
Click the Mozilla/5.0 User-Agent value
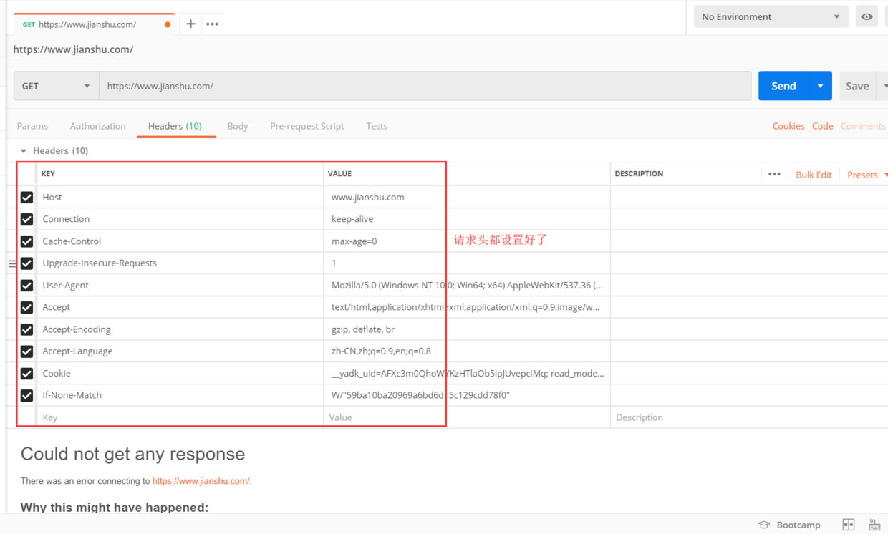(467, 285)
